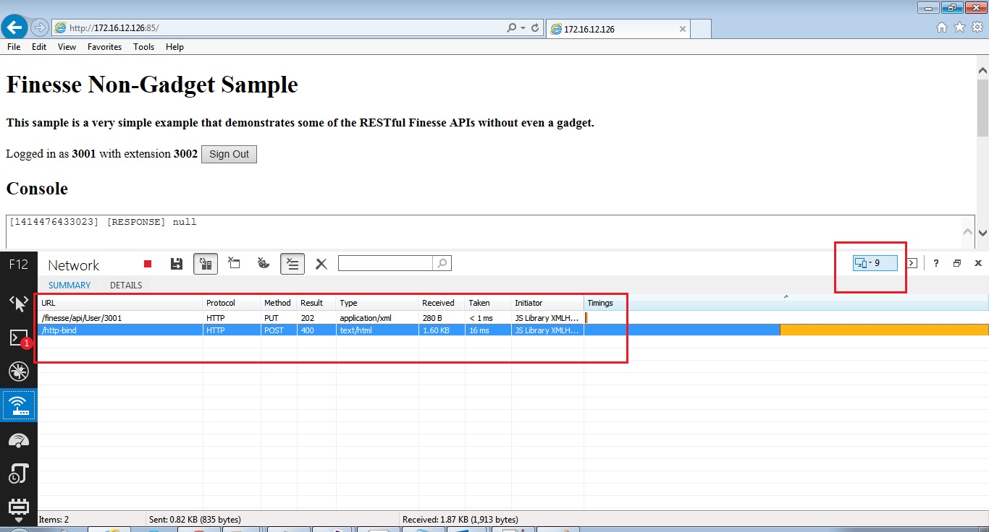Toggle Clear entries on navigate
The width and height of the screenshot is (989, 532).
click(293, 264)
